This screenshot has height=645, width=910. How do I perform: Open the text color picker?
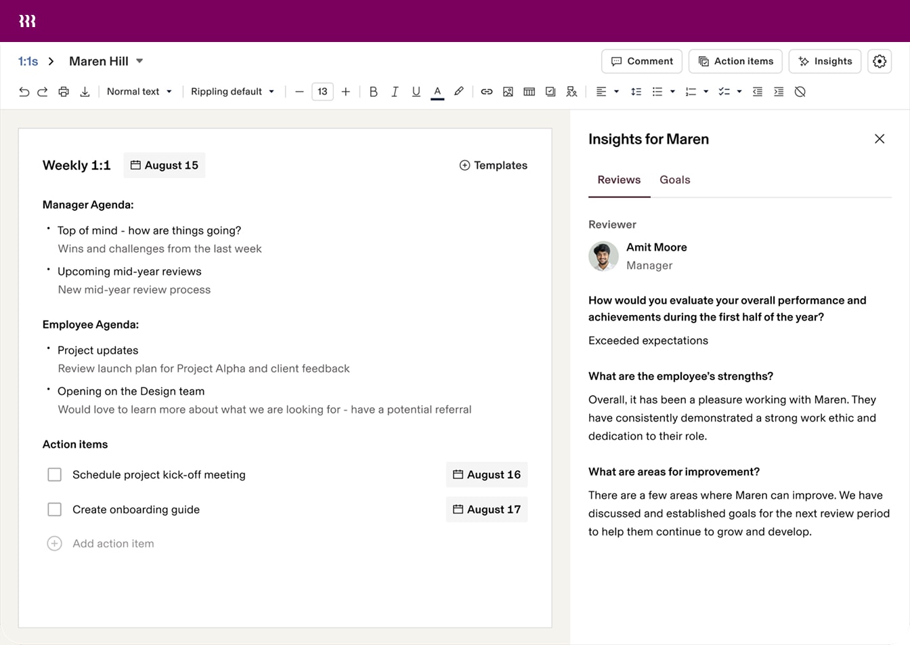(x=437, y=91)
